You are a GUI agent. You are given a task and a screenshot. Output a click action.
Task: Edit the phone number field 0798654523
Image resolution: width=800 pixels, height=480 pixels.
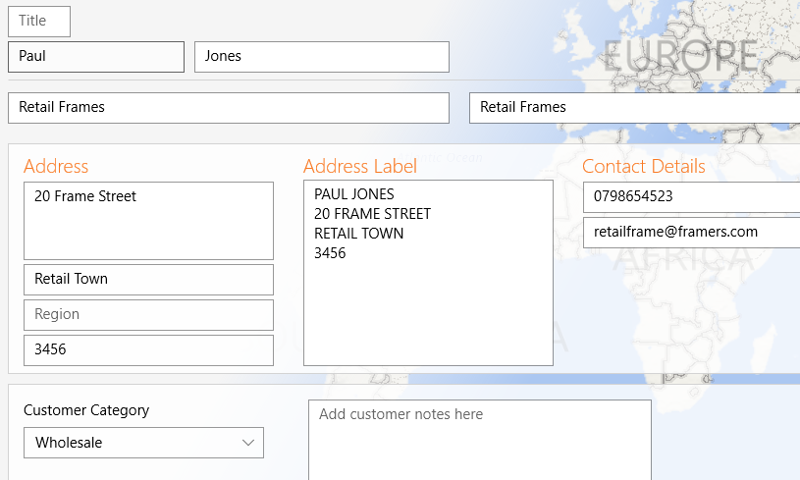click(691, 197)
